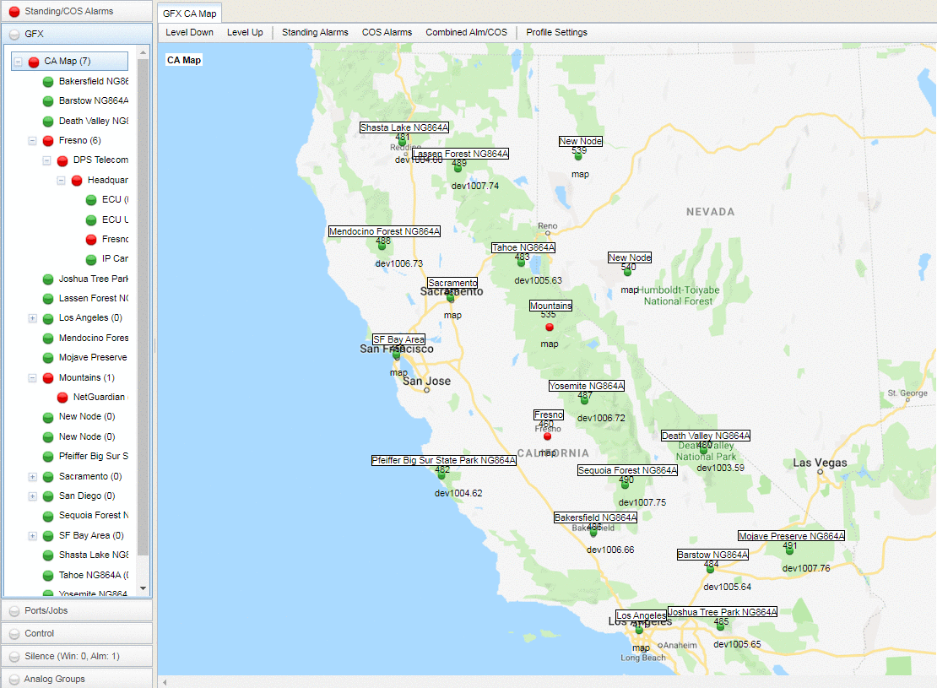Click the red Fresno alarm dot on the map

[547, 436]
